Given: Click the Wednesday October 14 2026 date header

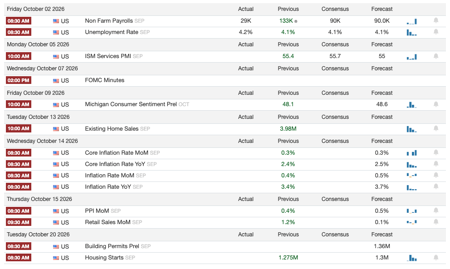Looking at the screenshot, I should [x=42, y=141].
